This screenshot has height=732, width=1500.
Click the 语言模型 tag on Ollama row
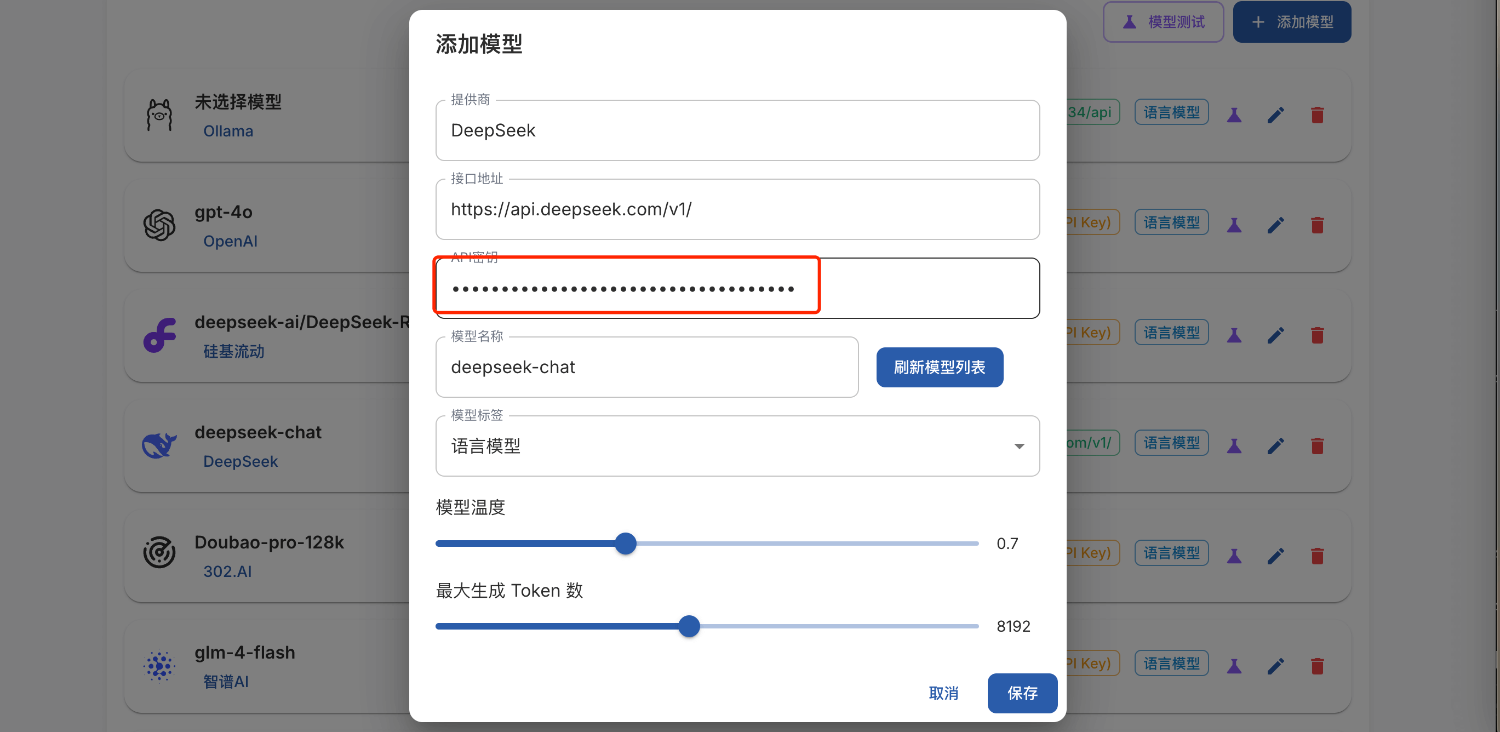pos(1171,112)
